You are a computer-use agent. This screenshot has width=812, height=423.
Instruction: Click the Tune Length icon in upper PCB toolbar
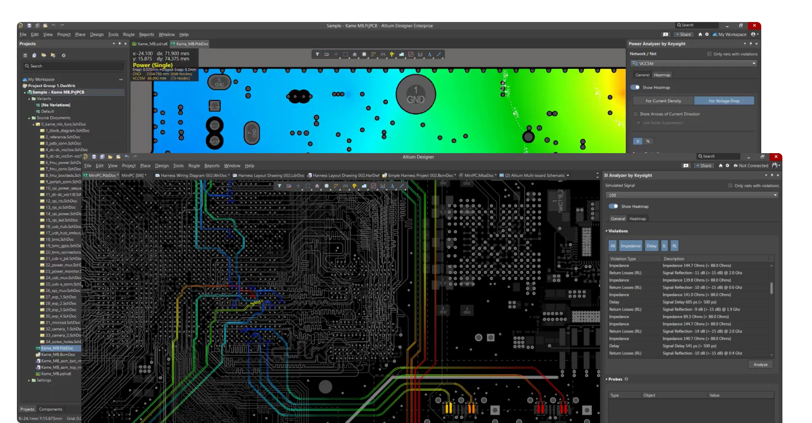pyautogui.click(x=383, y=54)
